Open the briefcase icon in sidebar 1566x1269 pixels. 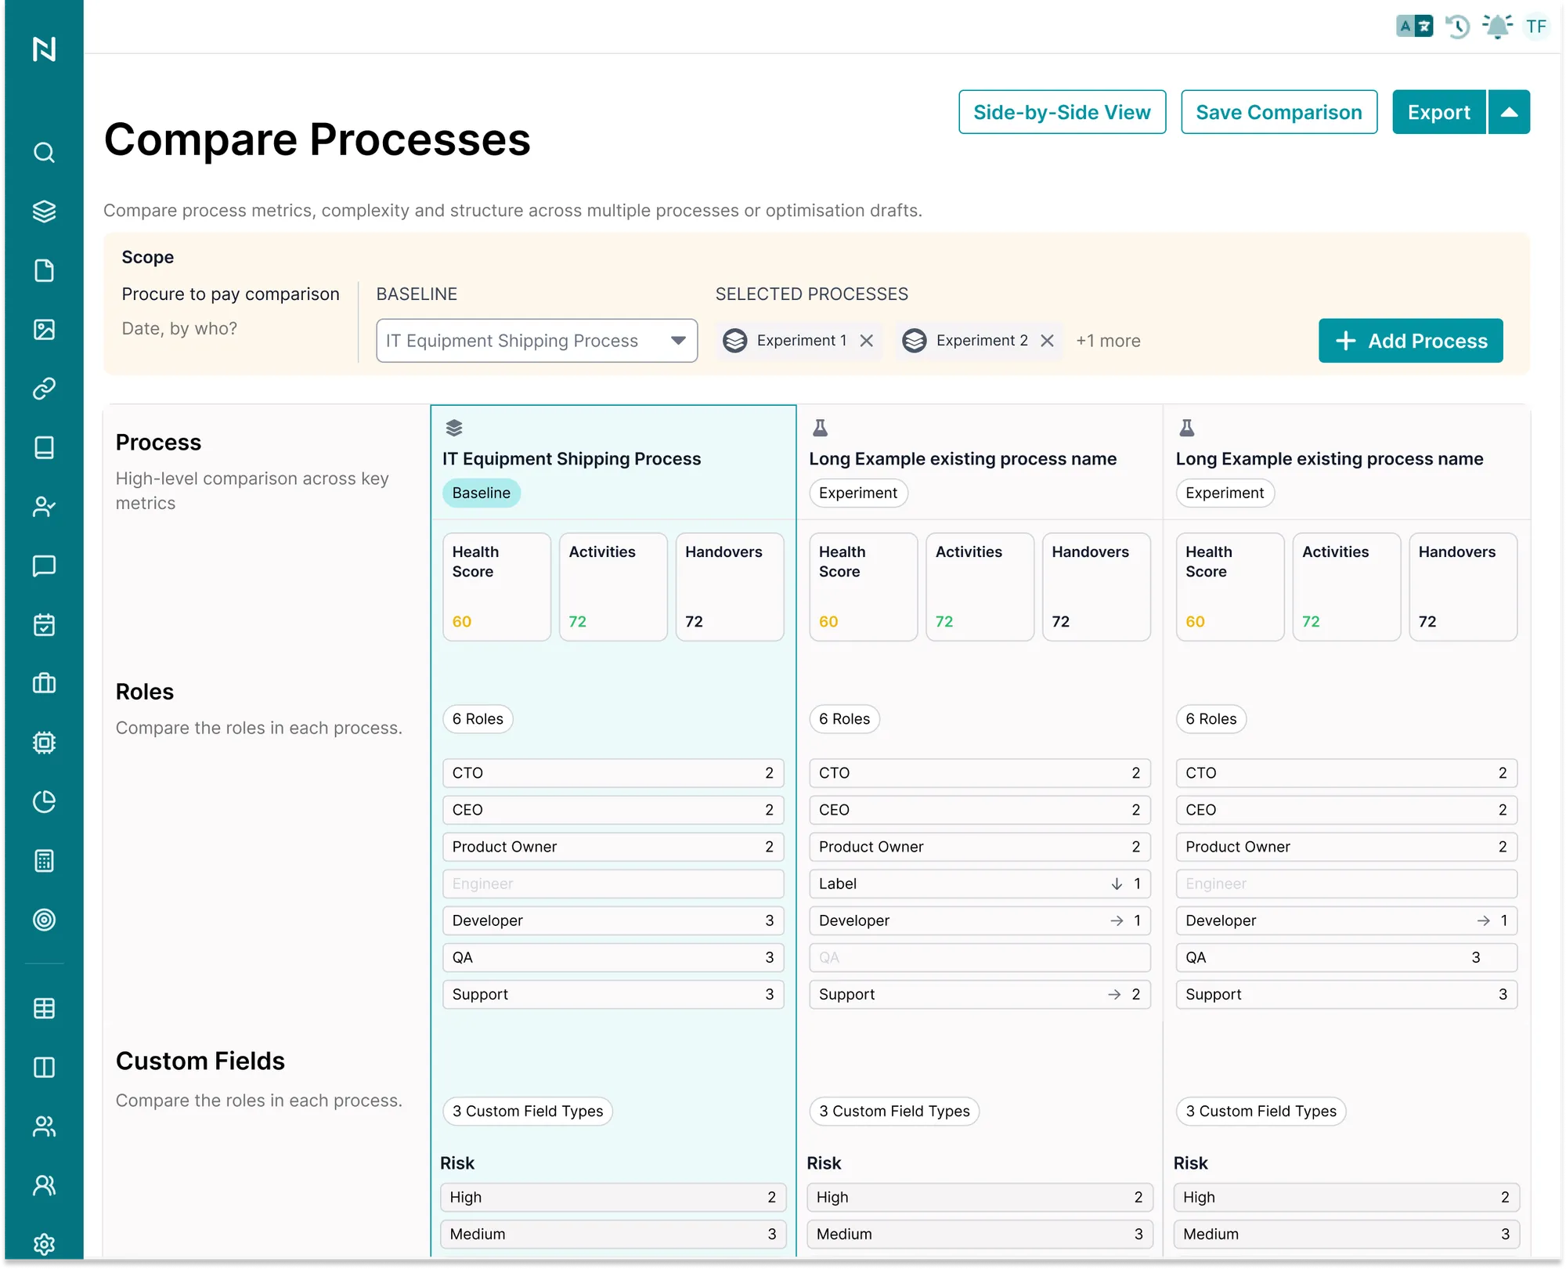(x=44, y=683)
